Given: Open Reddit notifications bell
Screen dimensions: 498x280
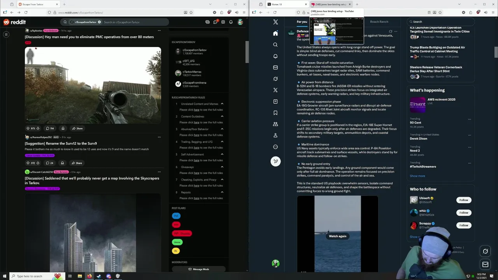Looking at the screenshot, I should tap(231, 22).
